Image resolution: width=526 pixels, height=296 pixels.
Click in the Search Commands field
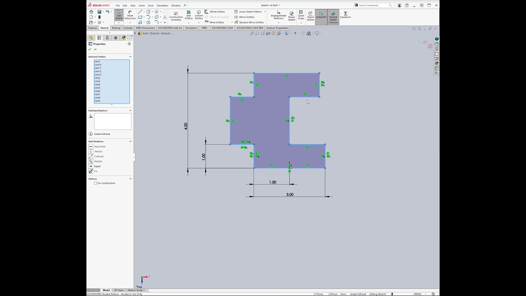pyautogui.click(x=373, y=5)
